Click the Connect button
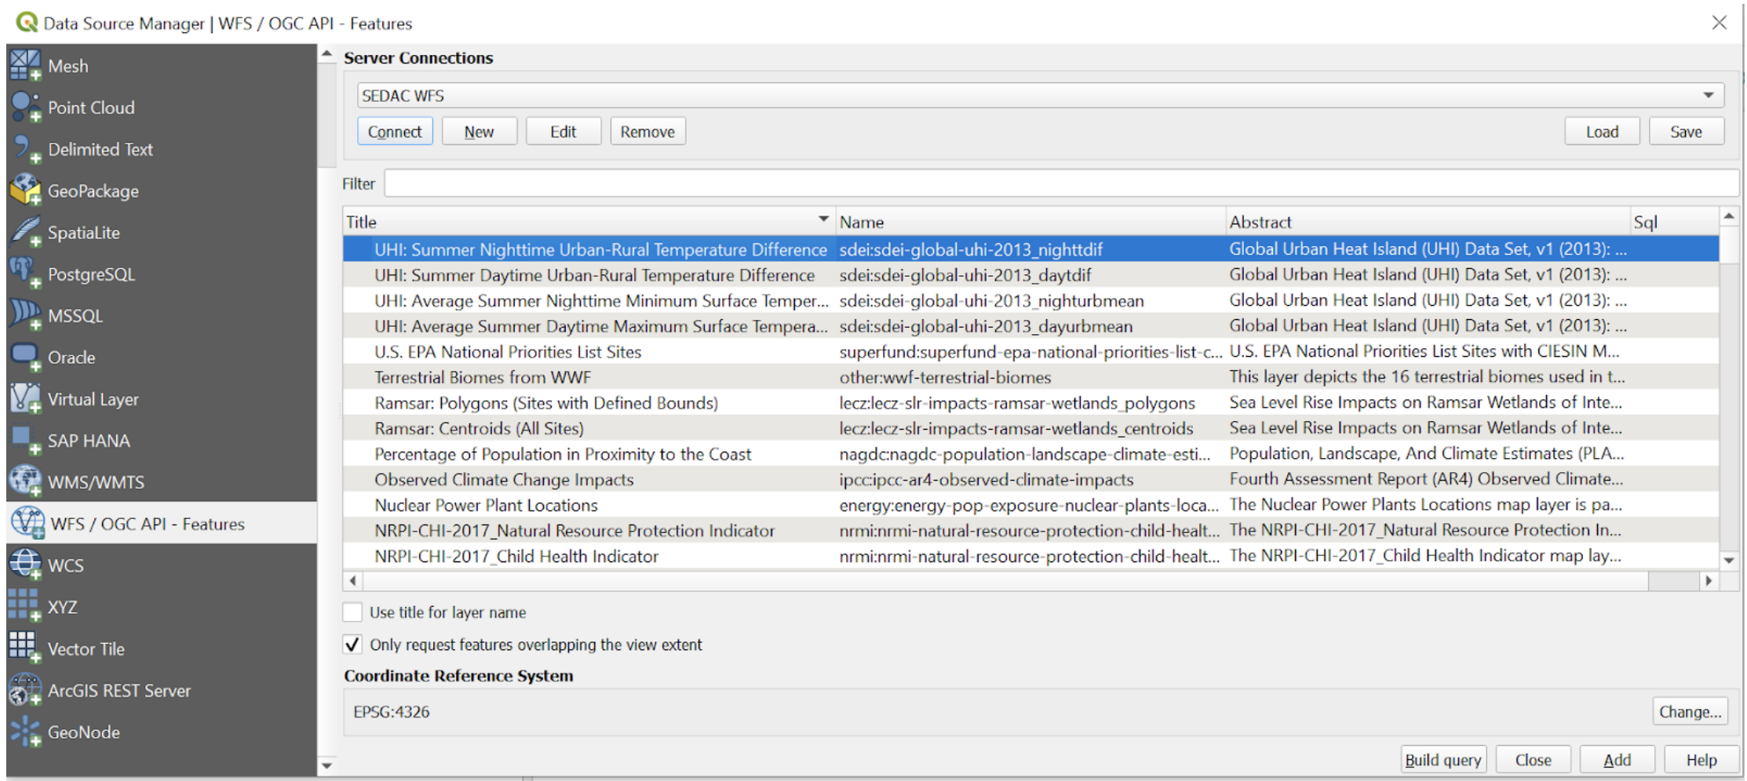Viewport: 1747px width, 781px height. point(395,132)
